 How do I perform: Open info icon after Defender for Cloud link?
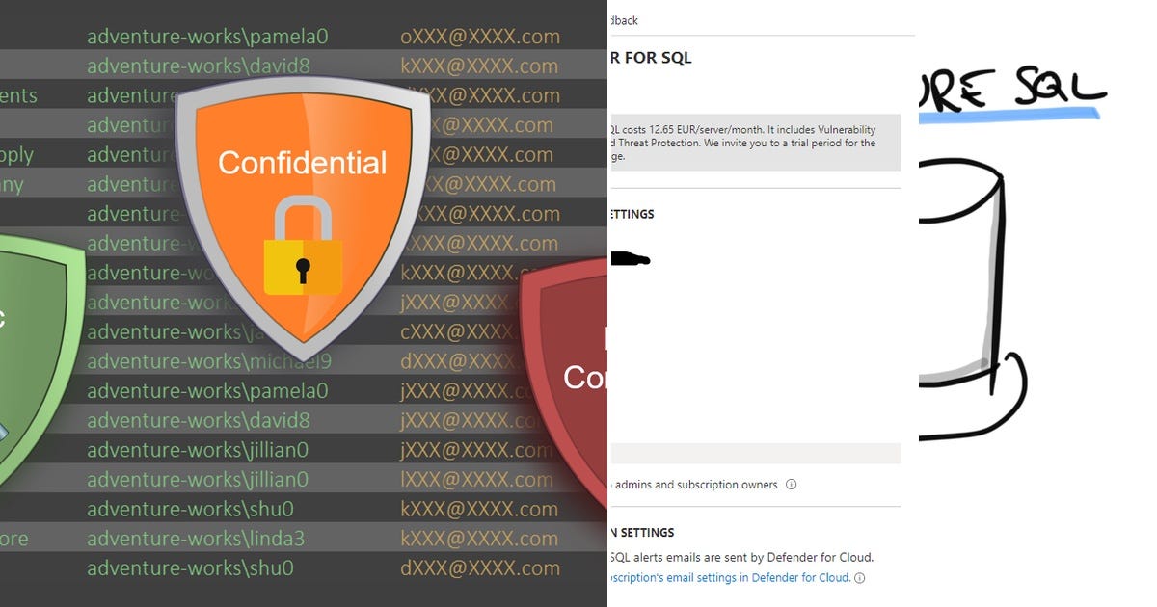[x=859, y=578]
